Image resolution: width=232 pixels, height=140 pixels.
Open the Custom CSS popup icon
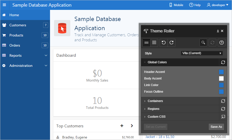(x=223, y=117)
